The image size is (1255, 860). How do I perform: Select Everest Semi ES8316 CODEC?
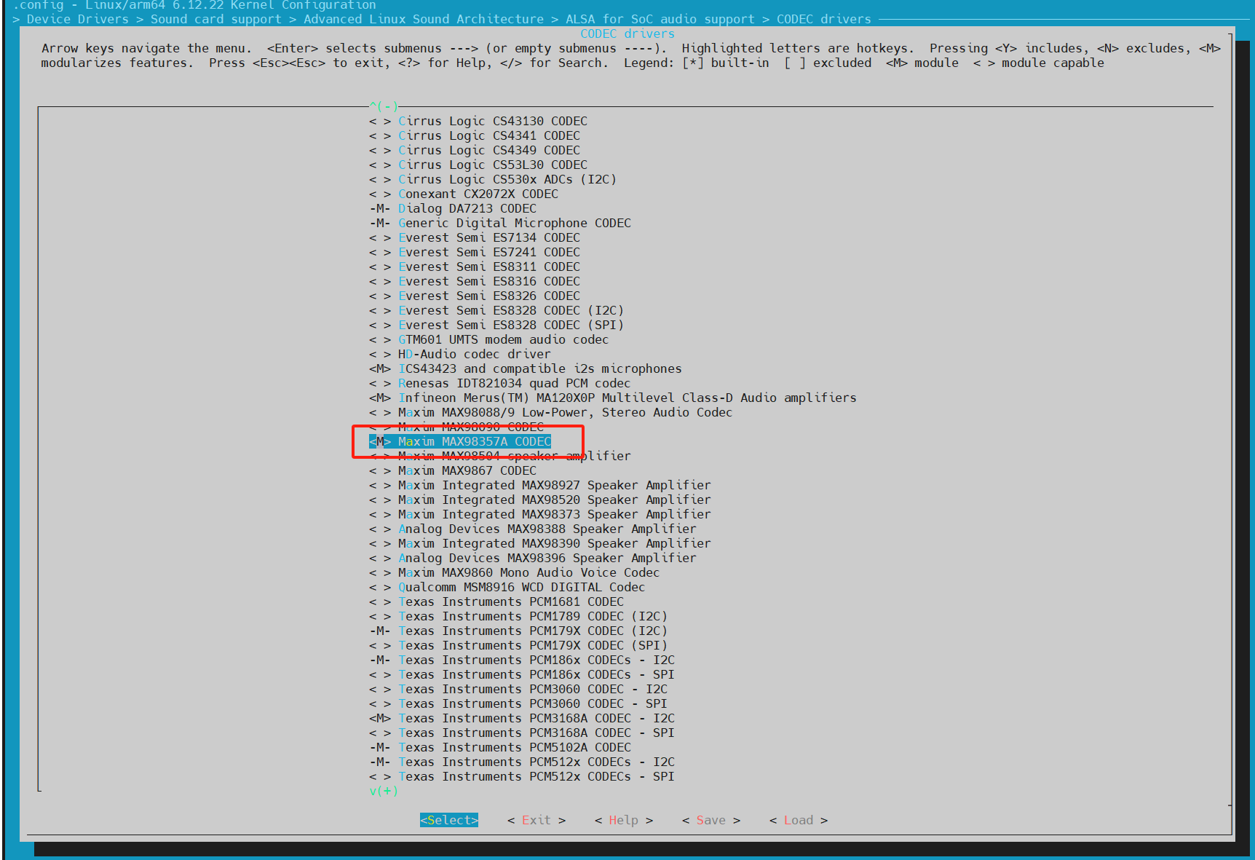pyautogui.click(x=475, y=281)
